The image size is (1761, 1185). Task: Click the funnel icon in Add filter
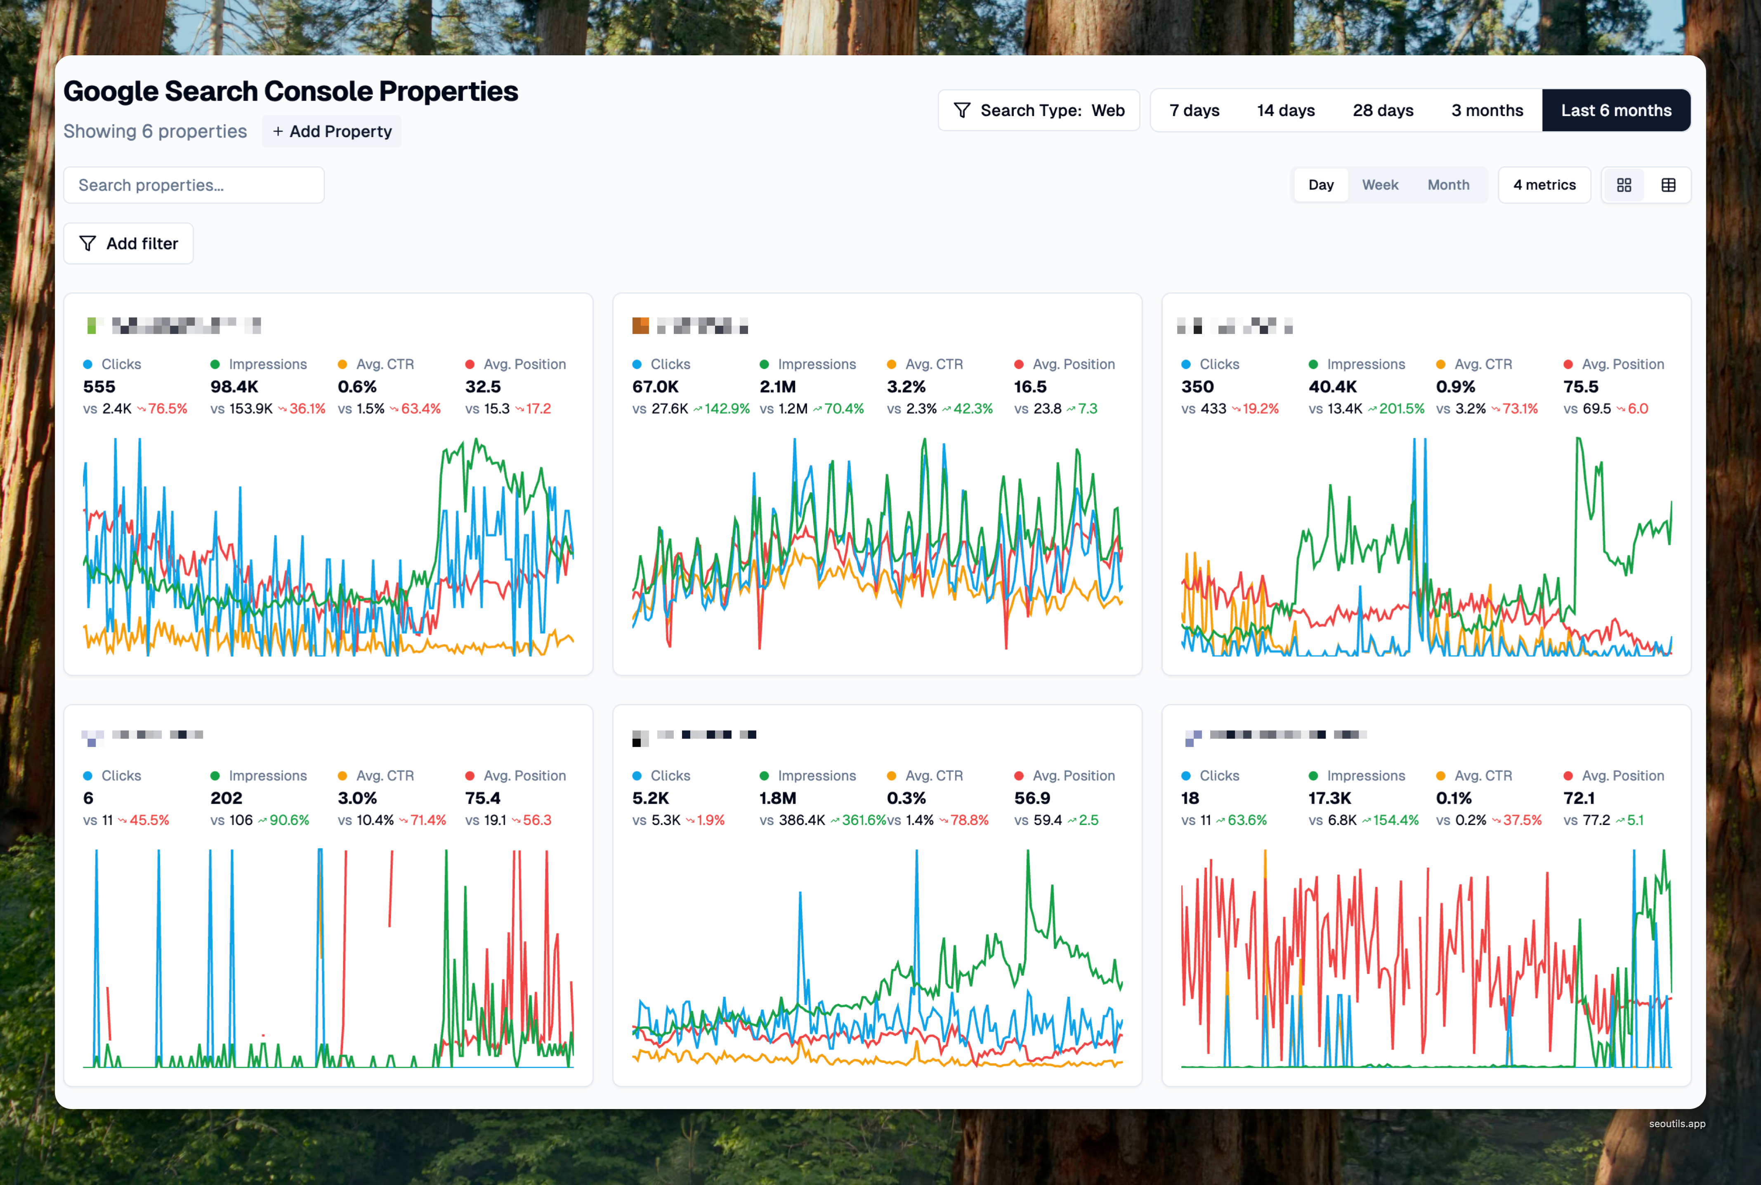tap(87, 244)
